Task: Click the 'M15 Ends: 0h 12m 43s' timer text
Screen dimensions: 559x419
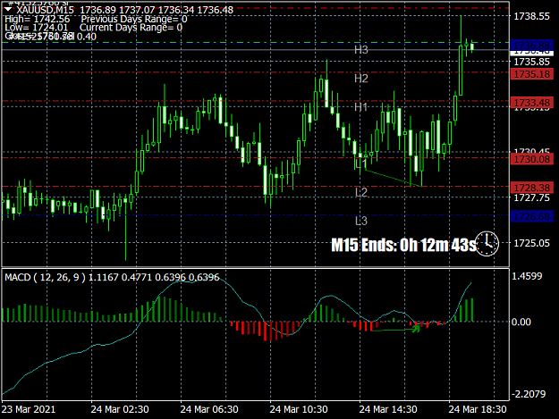Action: (x=403, y=245)
